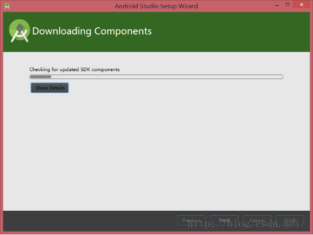The height and width of the screenshot is (235, 313).
Task: Minimize the Setup Wizard window
Action: click(x=277, y=5)
